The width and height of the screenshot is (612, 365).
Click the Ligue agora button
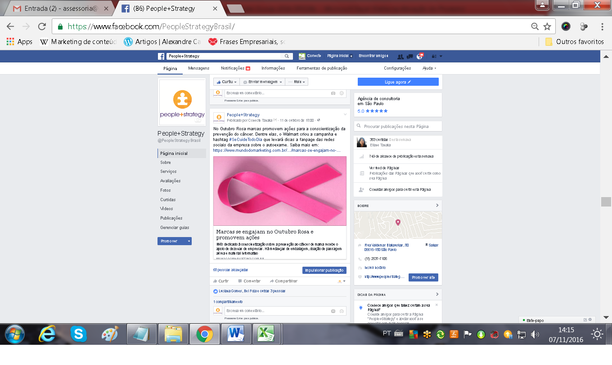click(x=398, y=82)
